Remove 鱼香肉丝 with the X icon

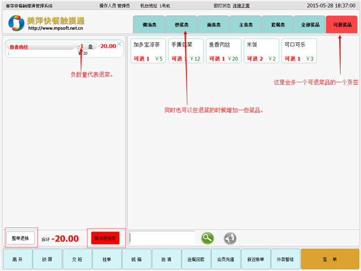[119, 43]
